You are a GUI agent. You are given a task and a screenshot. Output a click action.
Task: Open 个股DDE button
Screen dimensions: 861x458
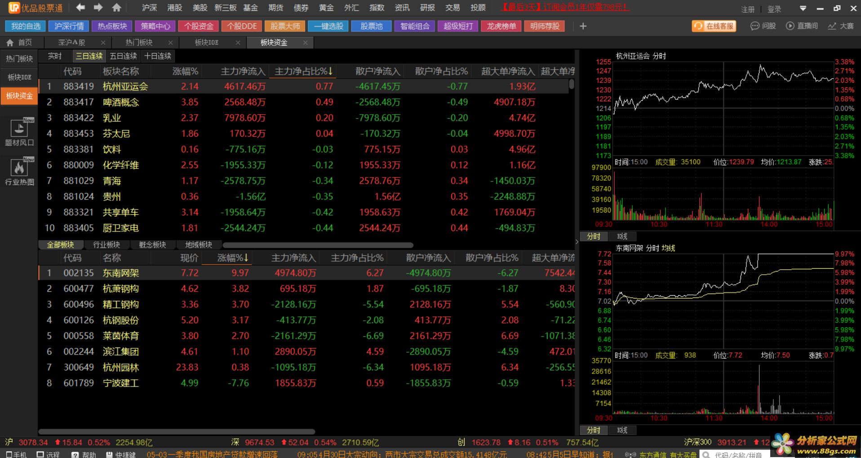[242, 26]
